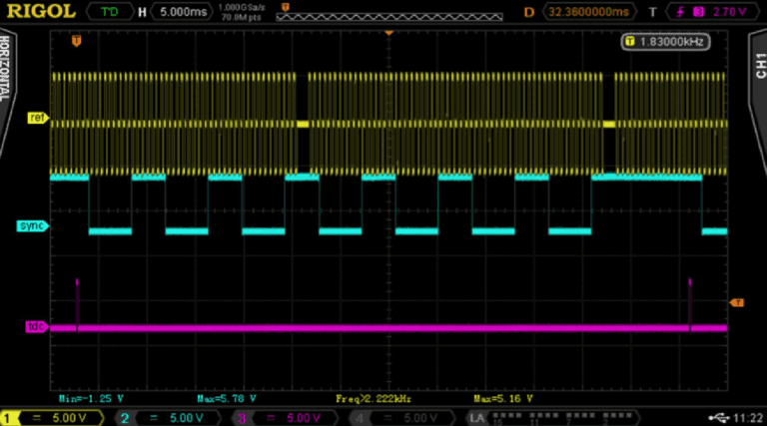Click the Max=5.16 V measurement

click(x=503, y=399)
